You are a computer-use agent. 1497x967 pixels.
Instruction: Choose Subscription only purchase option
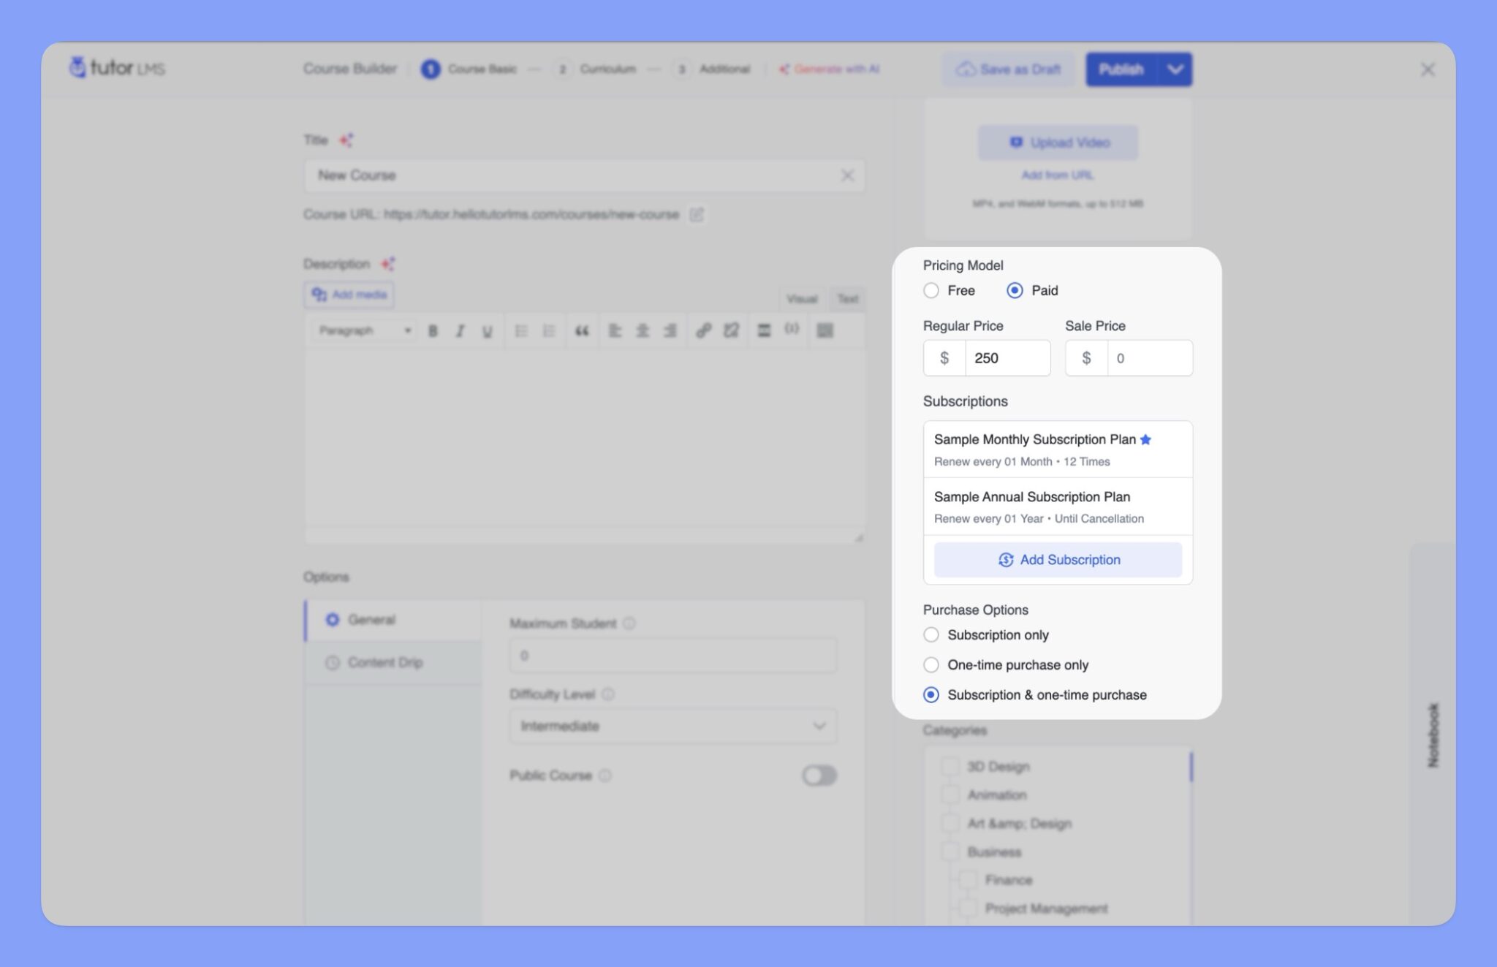click(x=931, y=634)
